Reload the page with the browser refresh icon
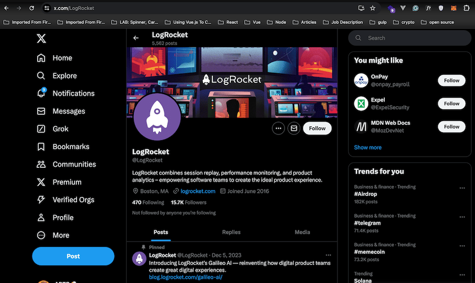The image size is (475, 283). [x=32, y=8]
